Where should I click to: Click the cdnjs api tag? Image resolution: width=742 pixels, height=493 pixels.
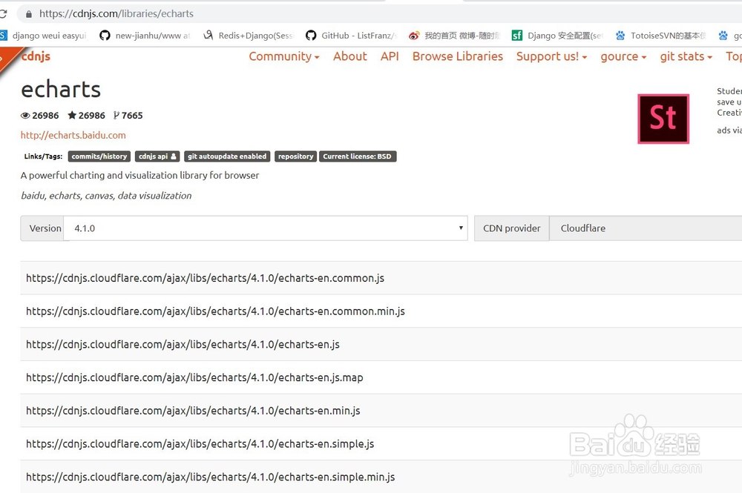157,156
